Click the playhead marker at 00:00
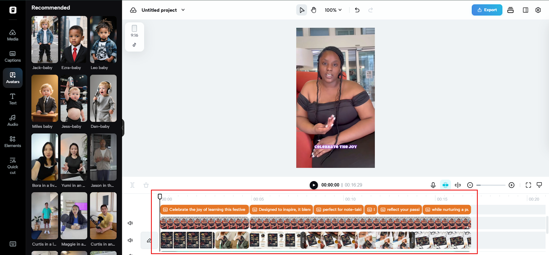Image resolution: width=549 pixels, height=255 pixels. coord(160,197)
